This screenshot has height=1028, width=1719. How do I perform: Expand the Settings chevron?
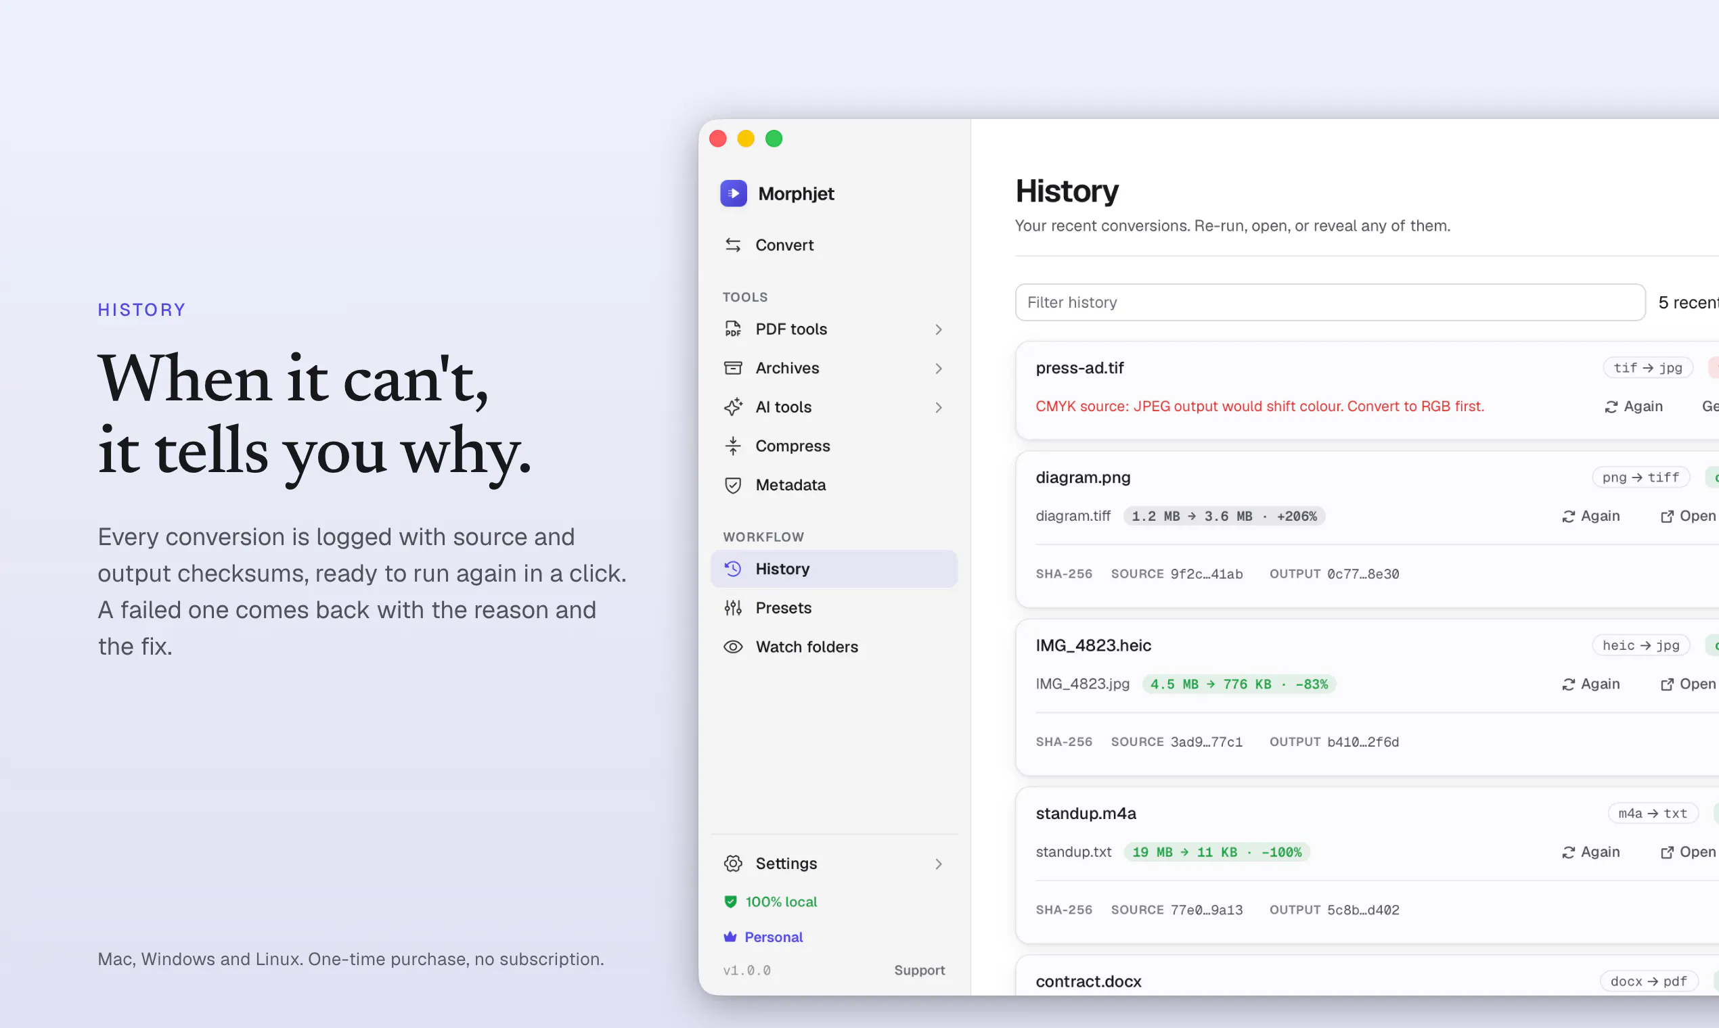939,863
